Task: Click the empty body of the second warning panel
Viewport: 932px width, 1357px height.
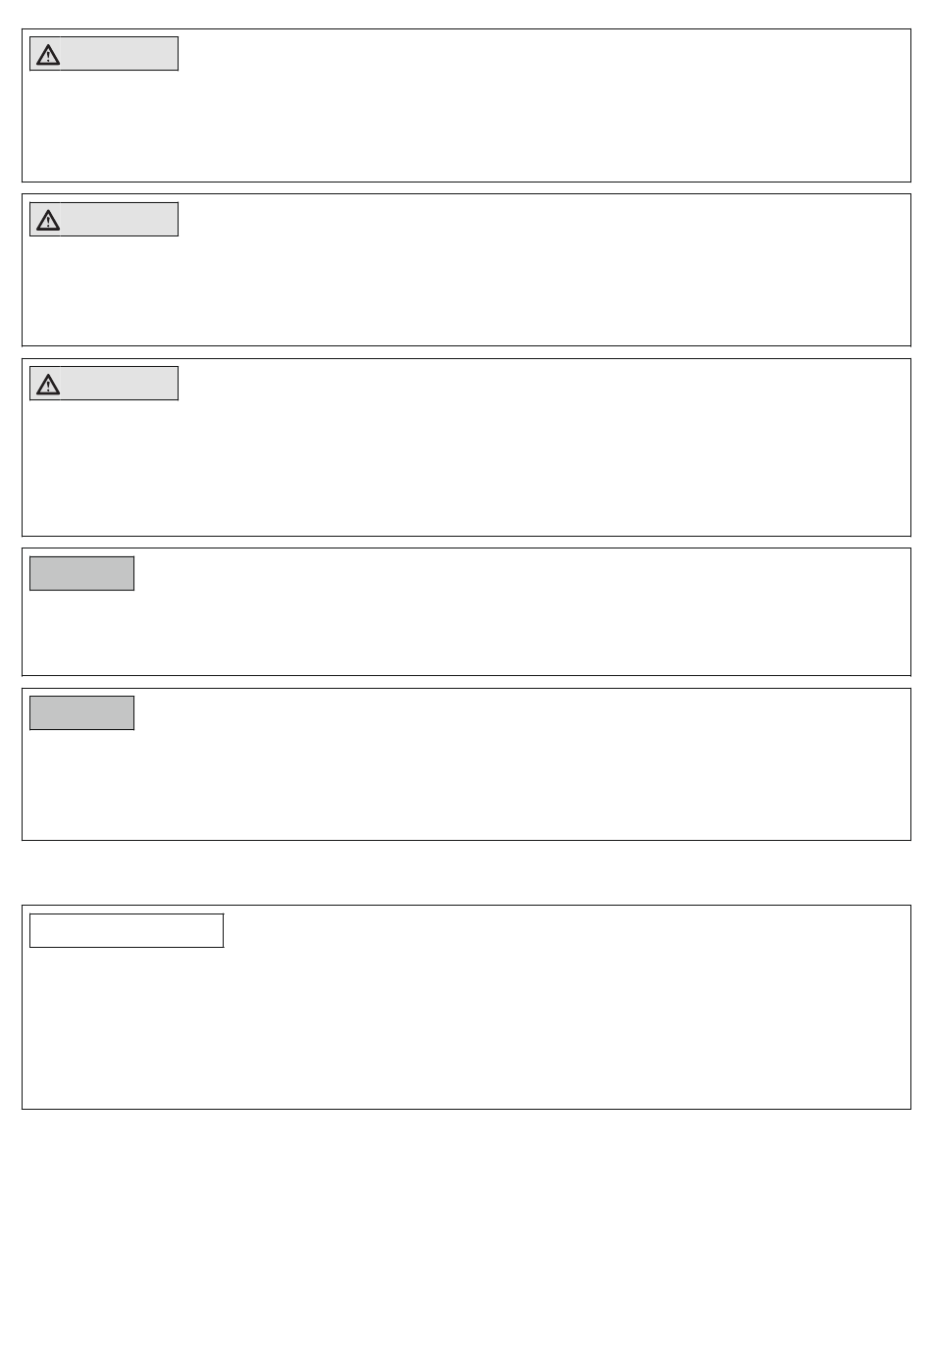Action: [466, 290]
